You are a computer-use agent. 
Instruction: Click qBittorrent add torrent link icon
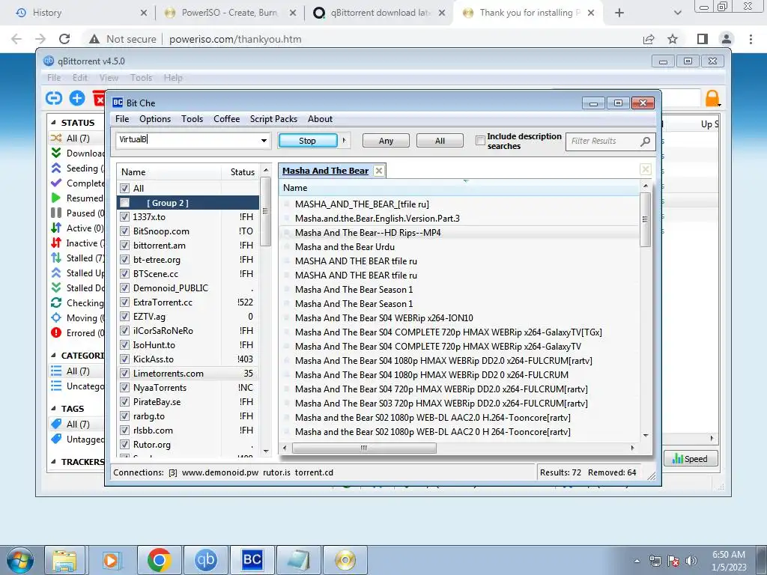click(54, 98)
